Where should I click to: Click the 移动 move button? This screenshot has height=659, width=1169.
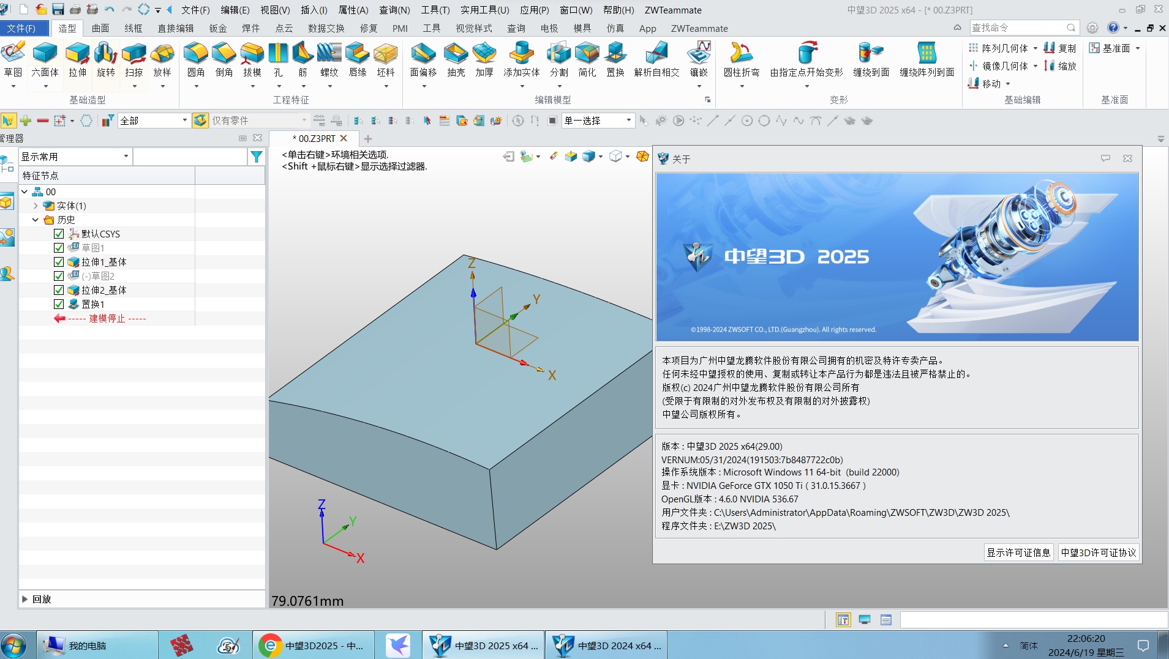pos(985,84)
